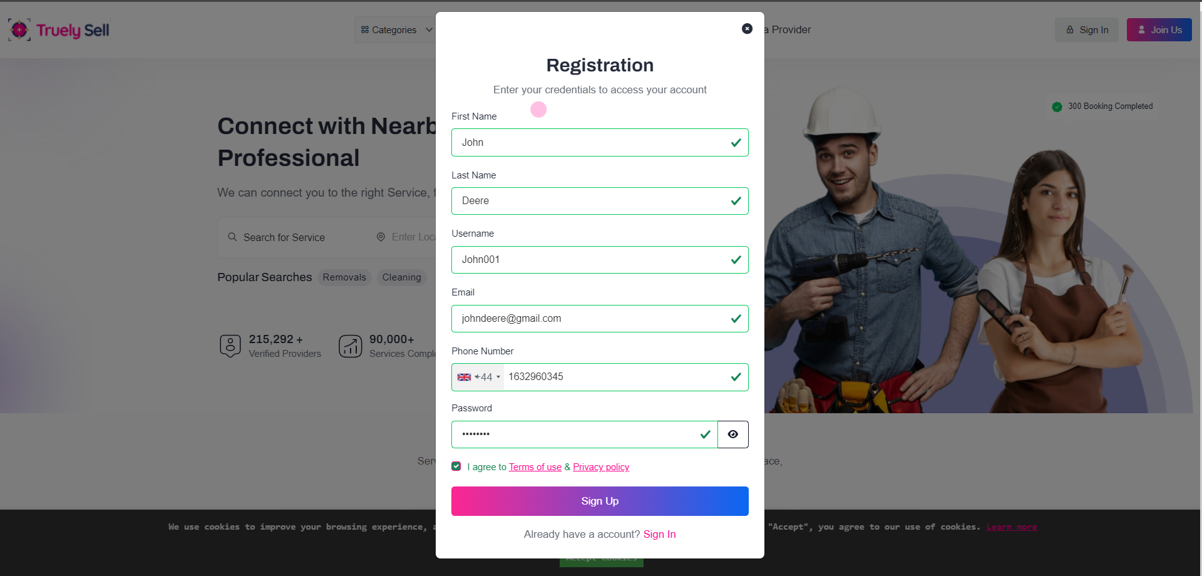Follow the Learn more cookies link
Screen dimensions: 1202x576
coord(1012,527)
